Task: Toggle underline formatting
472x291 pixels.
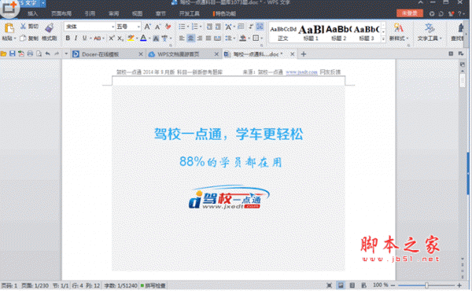Action: click(85, 39)
